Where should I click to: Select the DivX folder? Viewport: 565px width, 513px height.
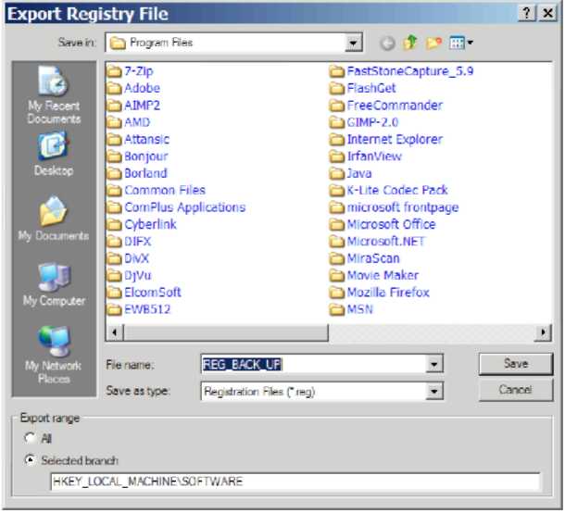pyautogui.click(x=128, y=258)
